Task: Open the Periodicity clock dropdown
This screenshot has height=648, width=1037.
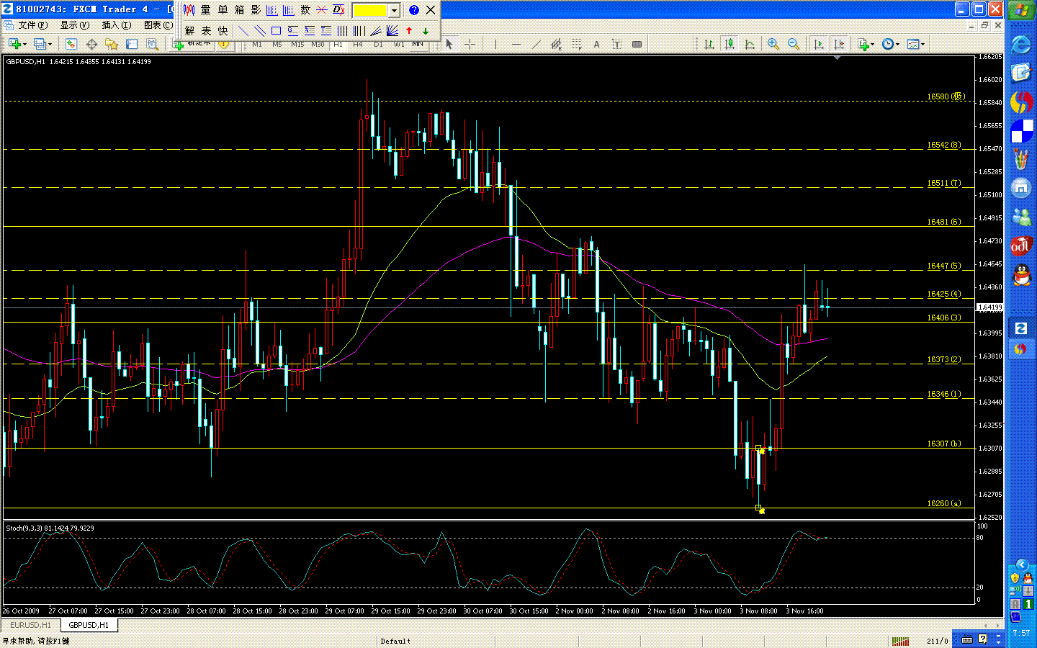Action: tap(891, 44)
